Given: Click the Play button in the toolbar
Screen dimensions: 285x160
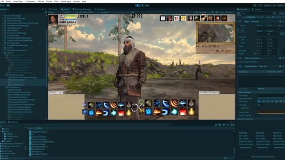Looking at the screenshot, I should [x=138, y=5].
